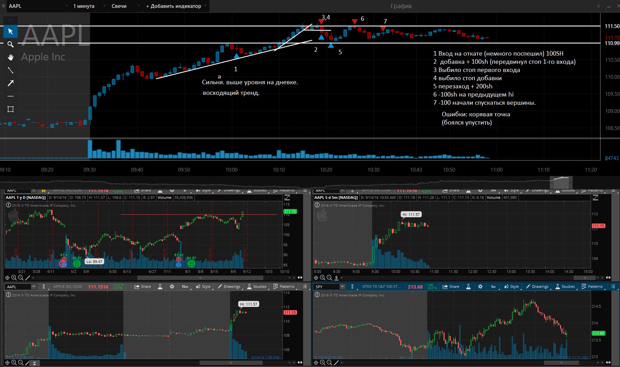Zoom in on the AAPL 15m chart
620x367 pixels.
point(14,363)
